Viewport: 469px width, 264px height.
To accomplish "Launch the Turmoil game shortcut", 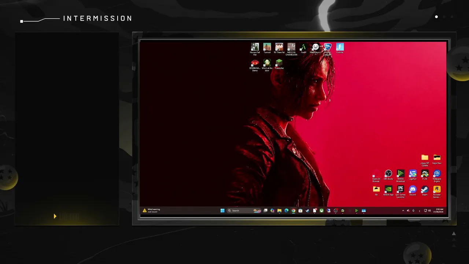I will [267, 48].
